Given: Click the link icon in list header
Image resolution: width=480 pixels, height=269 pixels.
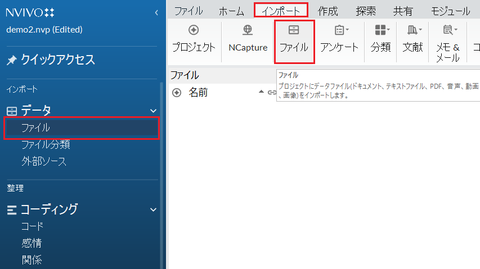Looking at the screenshot, I should coord(272,92).
